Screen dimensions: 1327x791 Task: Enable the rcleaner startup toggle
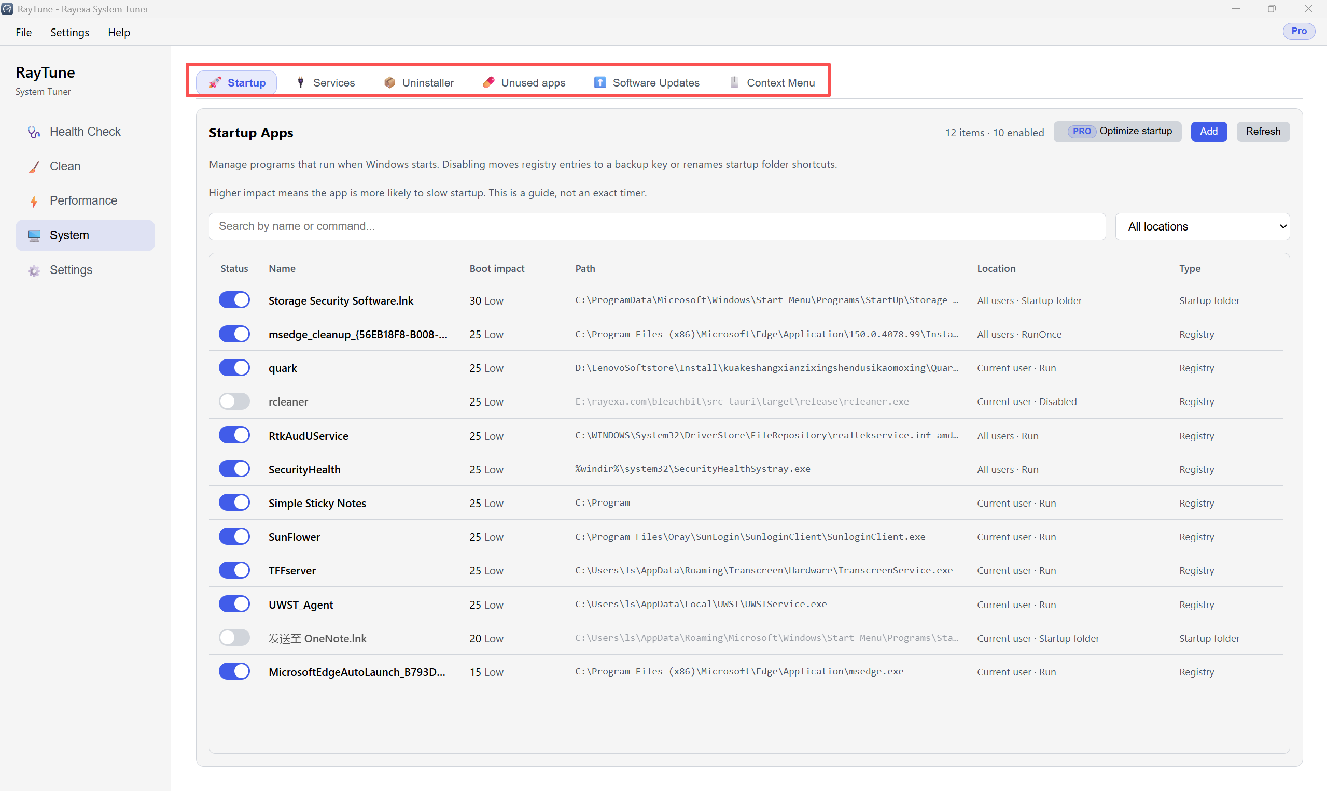(x=234, y=401)
